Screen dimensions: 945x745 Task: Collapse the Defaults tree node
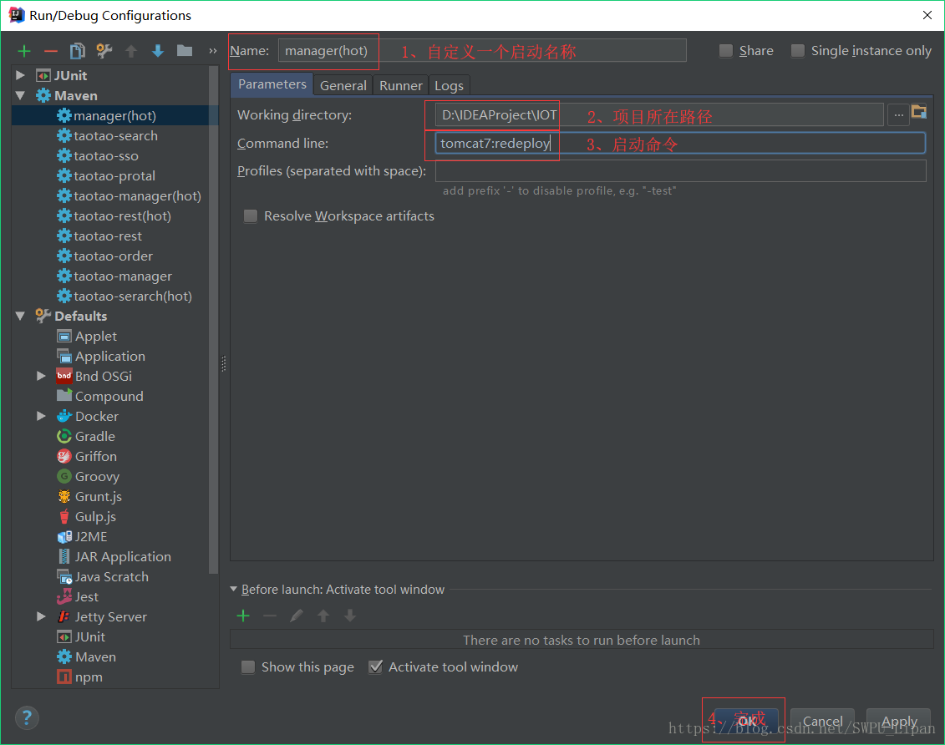(21, 316)
